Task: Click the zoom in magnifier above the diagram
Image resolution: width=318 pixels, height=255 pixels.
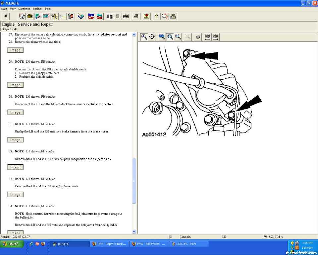Action: [144, 37]
